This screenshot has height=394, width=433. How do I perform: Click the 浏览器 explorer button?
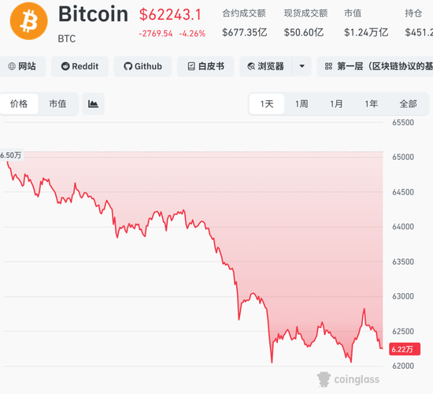tap(265, 66)
